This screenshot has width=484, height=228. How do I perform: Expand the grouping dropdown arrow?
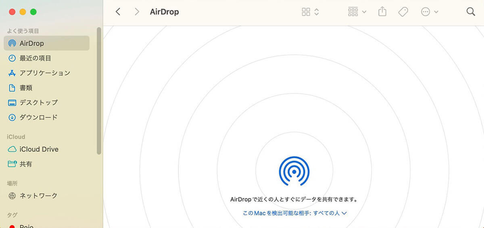click(364, 12)
